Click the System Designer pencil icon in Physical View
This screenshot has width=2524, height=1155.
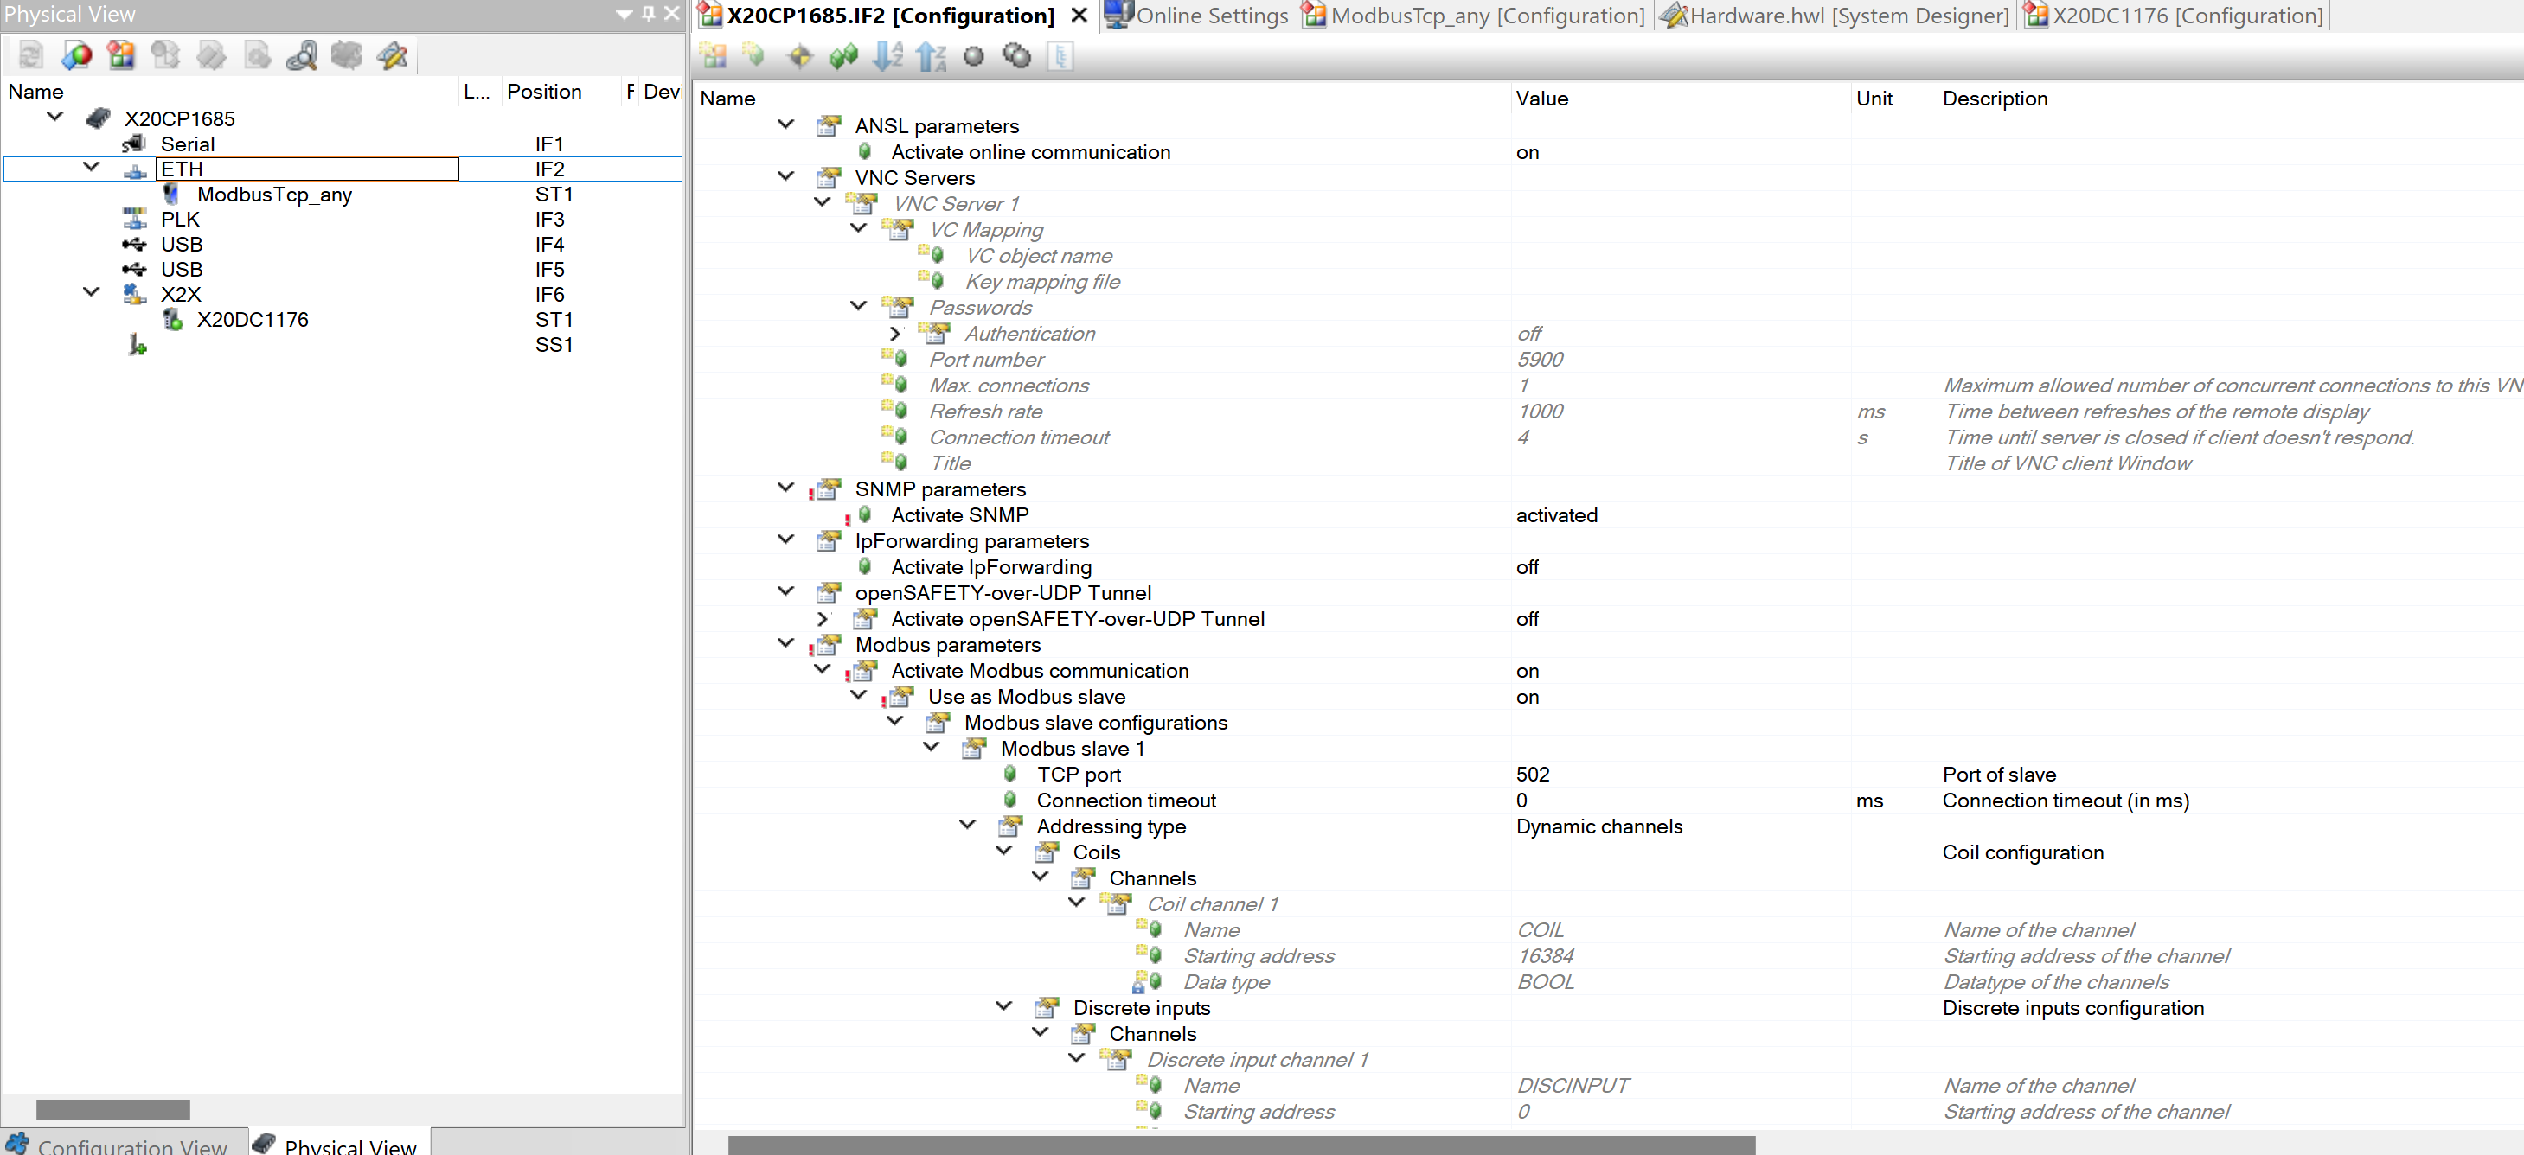coord(392,56)
